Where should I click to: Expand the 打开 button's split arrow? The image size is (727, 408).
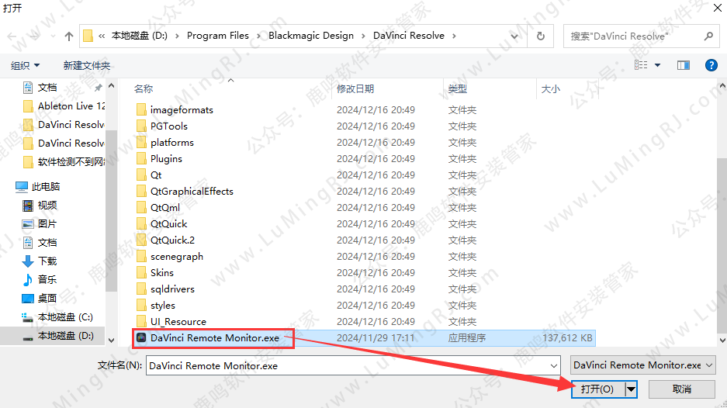pyautogui.click(x=630, y=389)
